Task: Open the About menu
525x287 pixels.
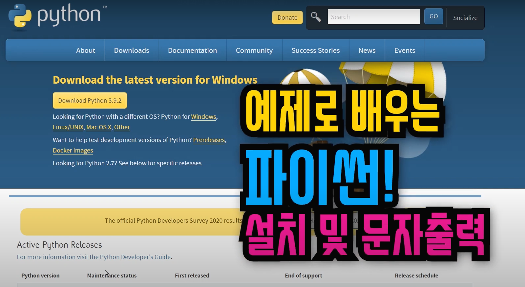Action: [x=86, y=50]
